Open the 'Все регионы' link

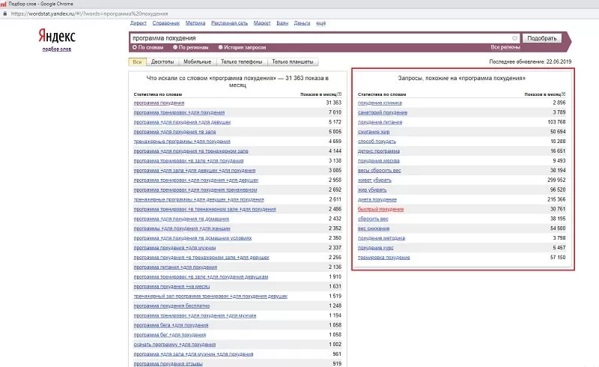point(505,47)
